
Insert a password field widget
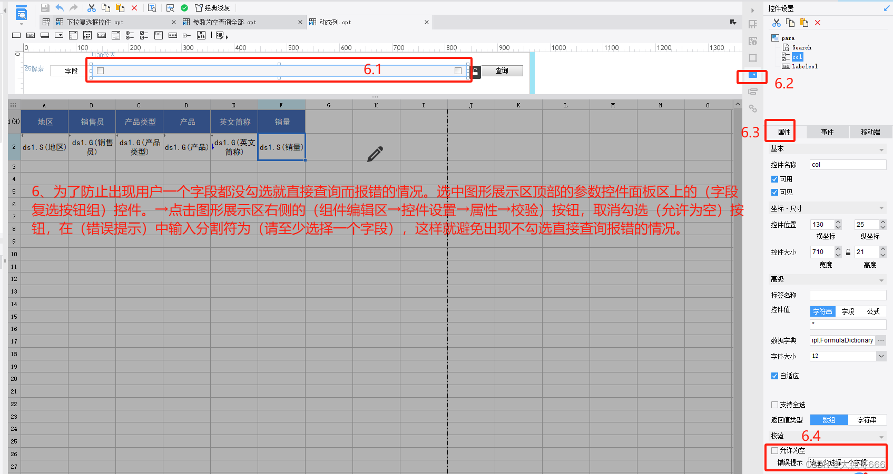(x=173, y=35)
